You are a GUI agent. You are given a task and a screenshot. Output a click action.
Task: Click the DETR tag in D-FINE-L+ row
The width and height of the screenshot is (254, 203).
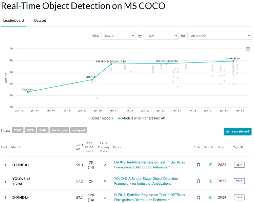[x=239, y=197]
